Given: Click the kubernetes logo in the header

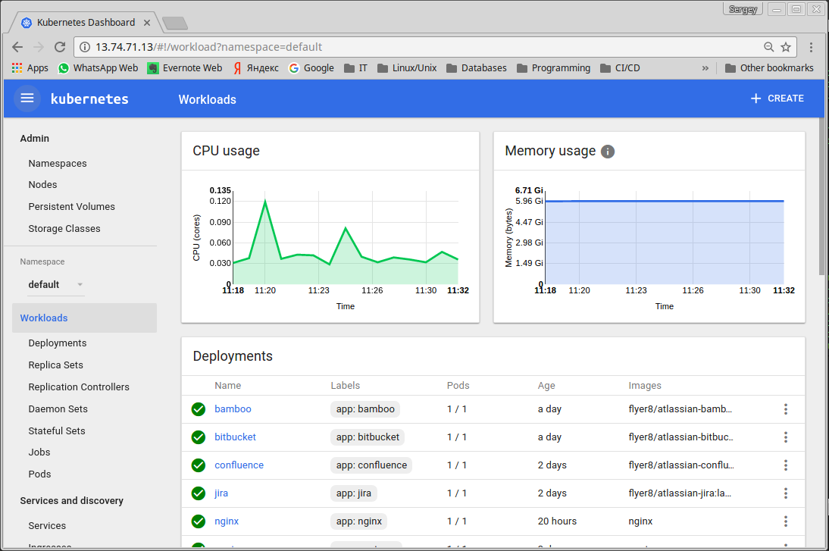Looking at the screenshot, I should (x=89, y=99).
